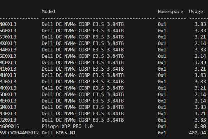
Task: Click the Model column header
Action: point(49,11)
